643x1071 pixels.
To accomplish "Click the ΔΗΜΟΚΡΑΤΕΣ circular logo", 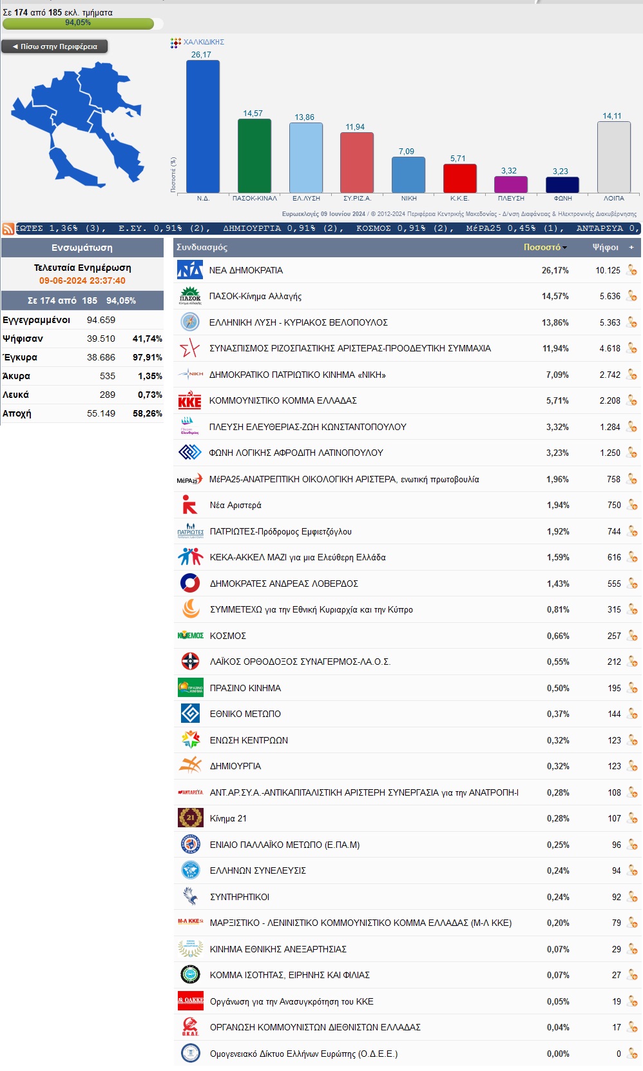I will point(190,584).
